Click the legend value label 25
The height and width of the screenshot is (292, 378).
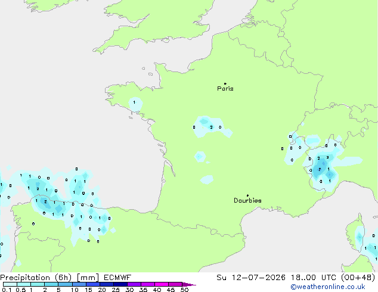coord(116,290)
